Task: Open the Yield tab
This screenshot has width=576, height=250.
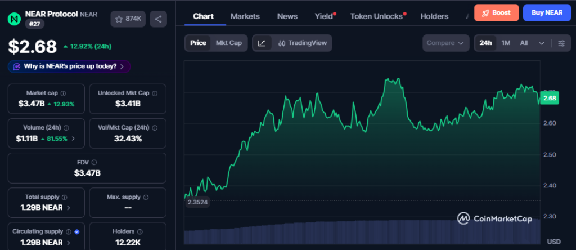Action: click(x=325, y=16)
